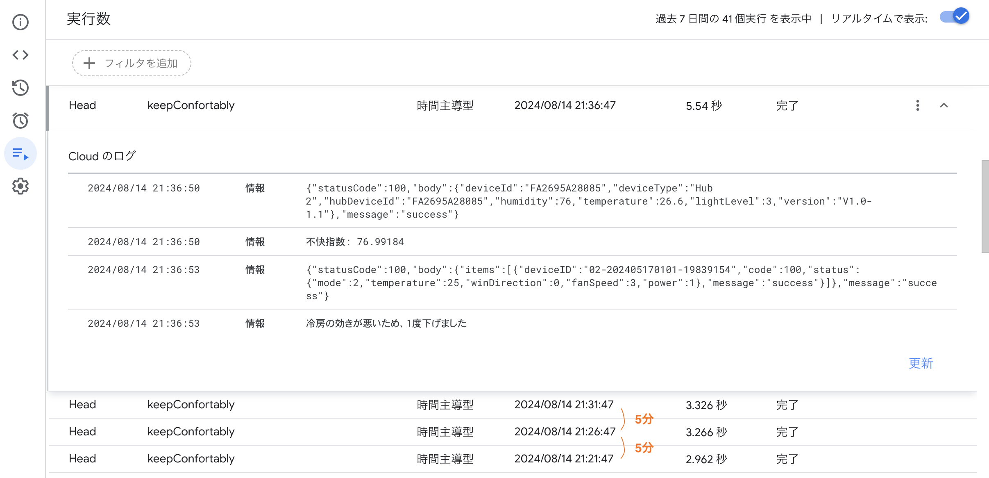This screenshot has width=989, height=478.
Task: Open project history clock icon
Action: click(x=20, y=88)
